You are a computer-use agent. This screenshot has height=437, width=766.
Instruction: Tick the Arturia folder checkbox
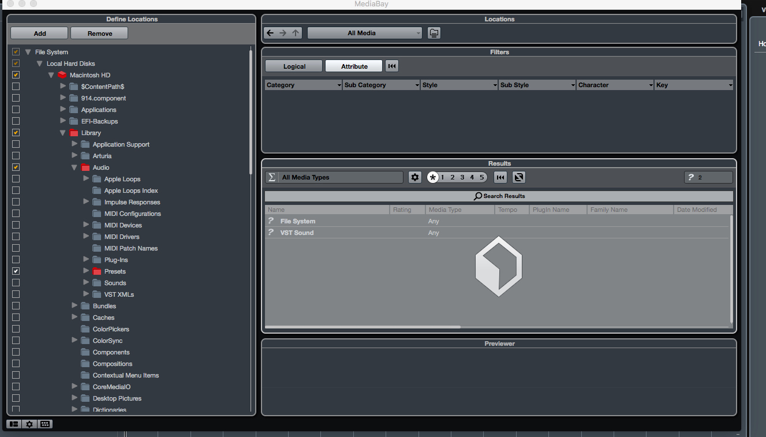point(16,156)
